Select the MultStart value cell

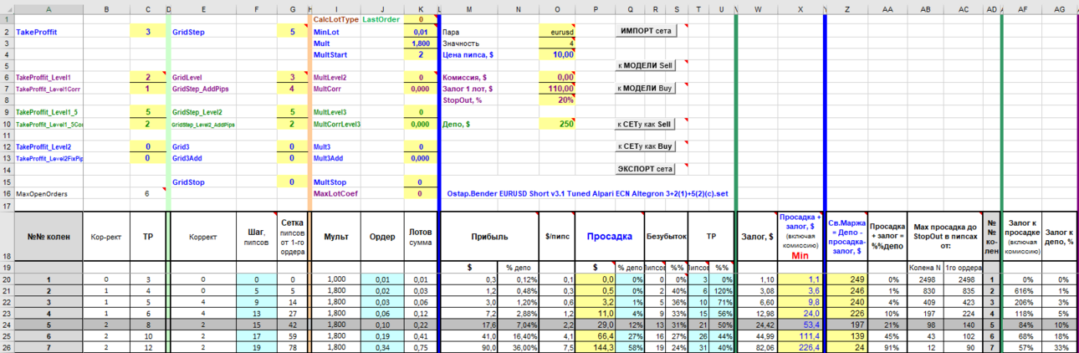(x=419, y=54)
